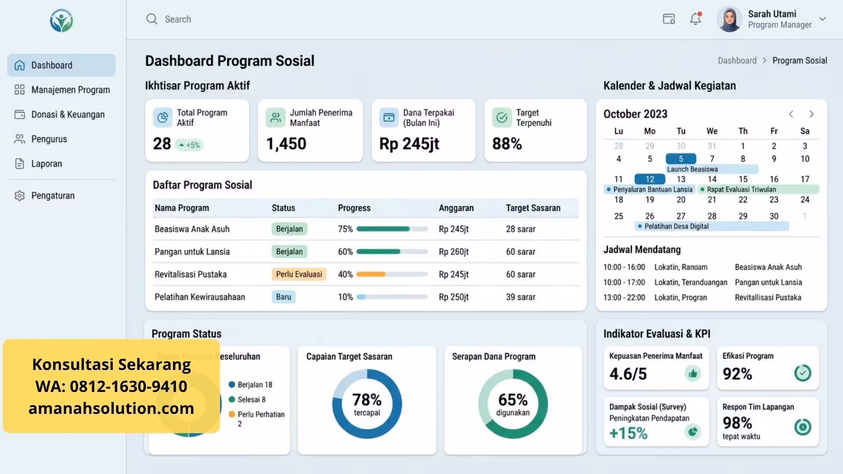The image size is (843, 474).
Task: Click Sarah Utami's profile avatar
Action: coord(729,19)
